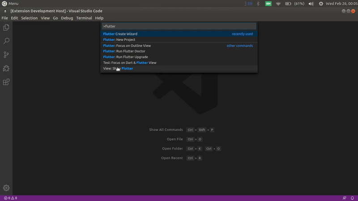Open the View menu

[x=45, y=18]
